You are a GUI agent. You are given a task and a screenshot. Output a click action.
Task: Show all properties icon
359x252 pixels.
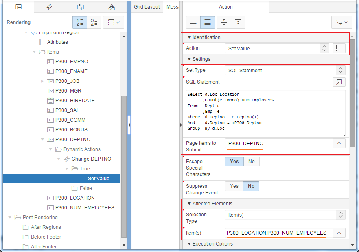coord(208,22)
